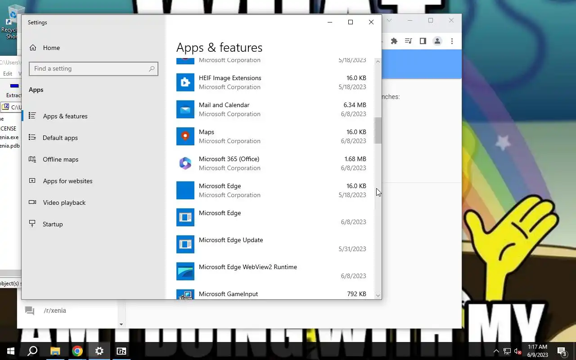Viewport: 576px width, 360px height.
Task: Click the Microsoft Edge WebView2 Runtime icon
Action: [185, 271]
